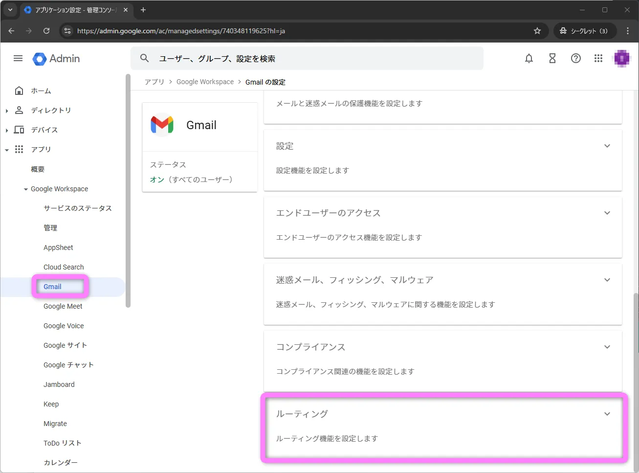
Task: Click the Google Admin logo
Action: point(56,59)
